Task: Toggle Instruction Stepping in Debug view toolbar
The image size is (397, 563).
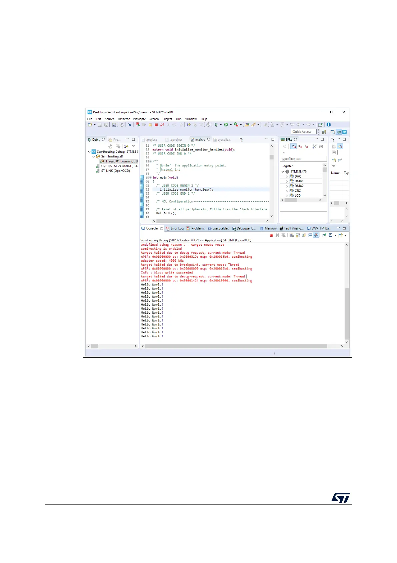Action: [126, 146]
